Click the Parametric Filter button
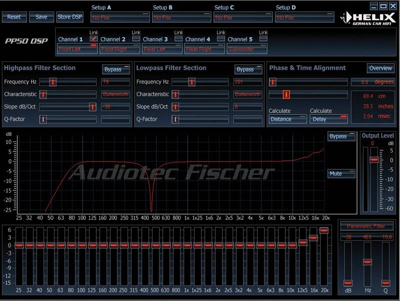Screen dimensions: 400x301 (366, 226)
